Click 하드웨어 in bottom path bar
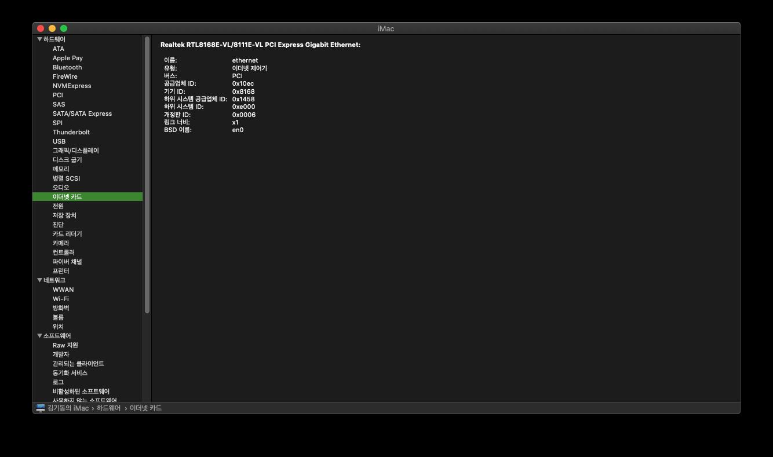773x457 pixels. click(108, 408)
